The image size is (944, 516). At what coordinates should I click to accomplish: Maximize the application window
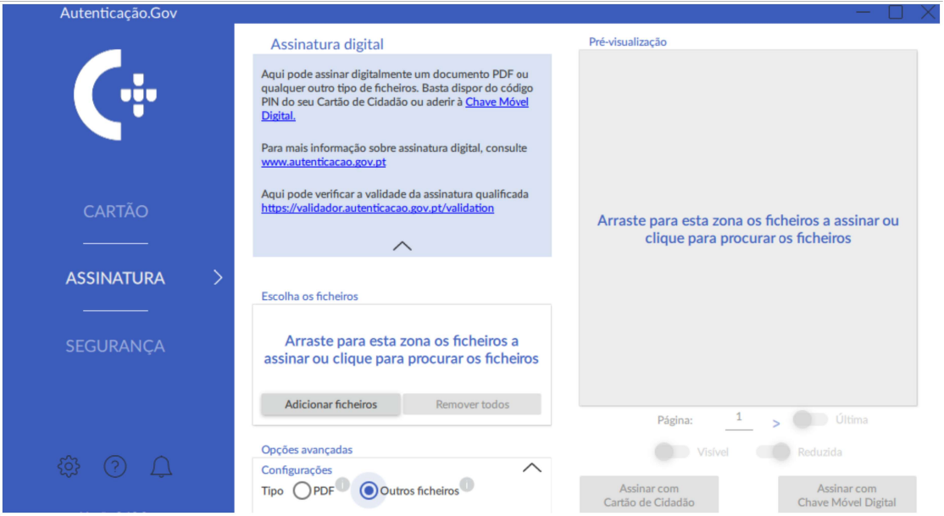[895, 12]
